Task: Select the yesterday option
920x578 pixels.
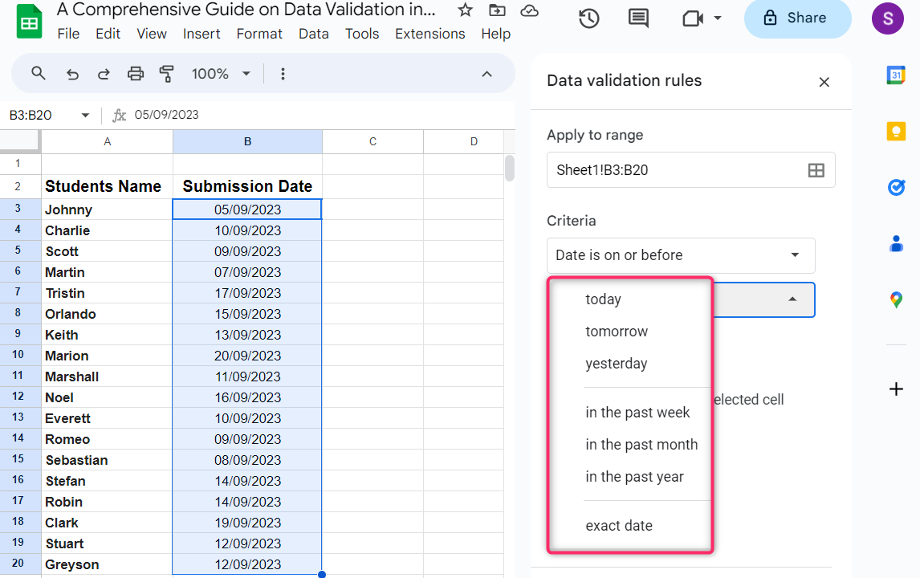Action: coord(617,363)
